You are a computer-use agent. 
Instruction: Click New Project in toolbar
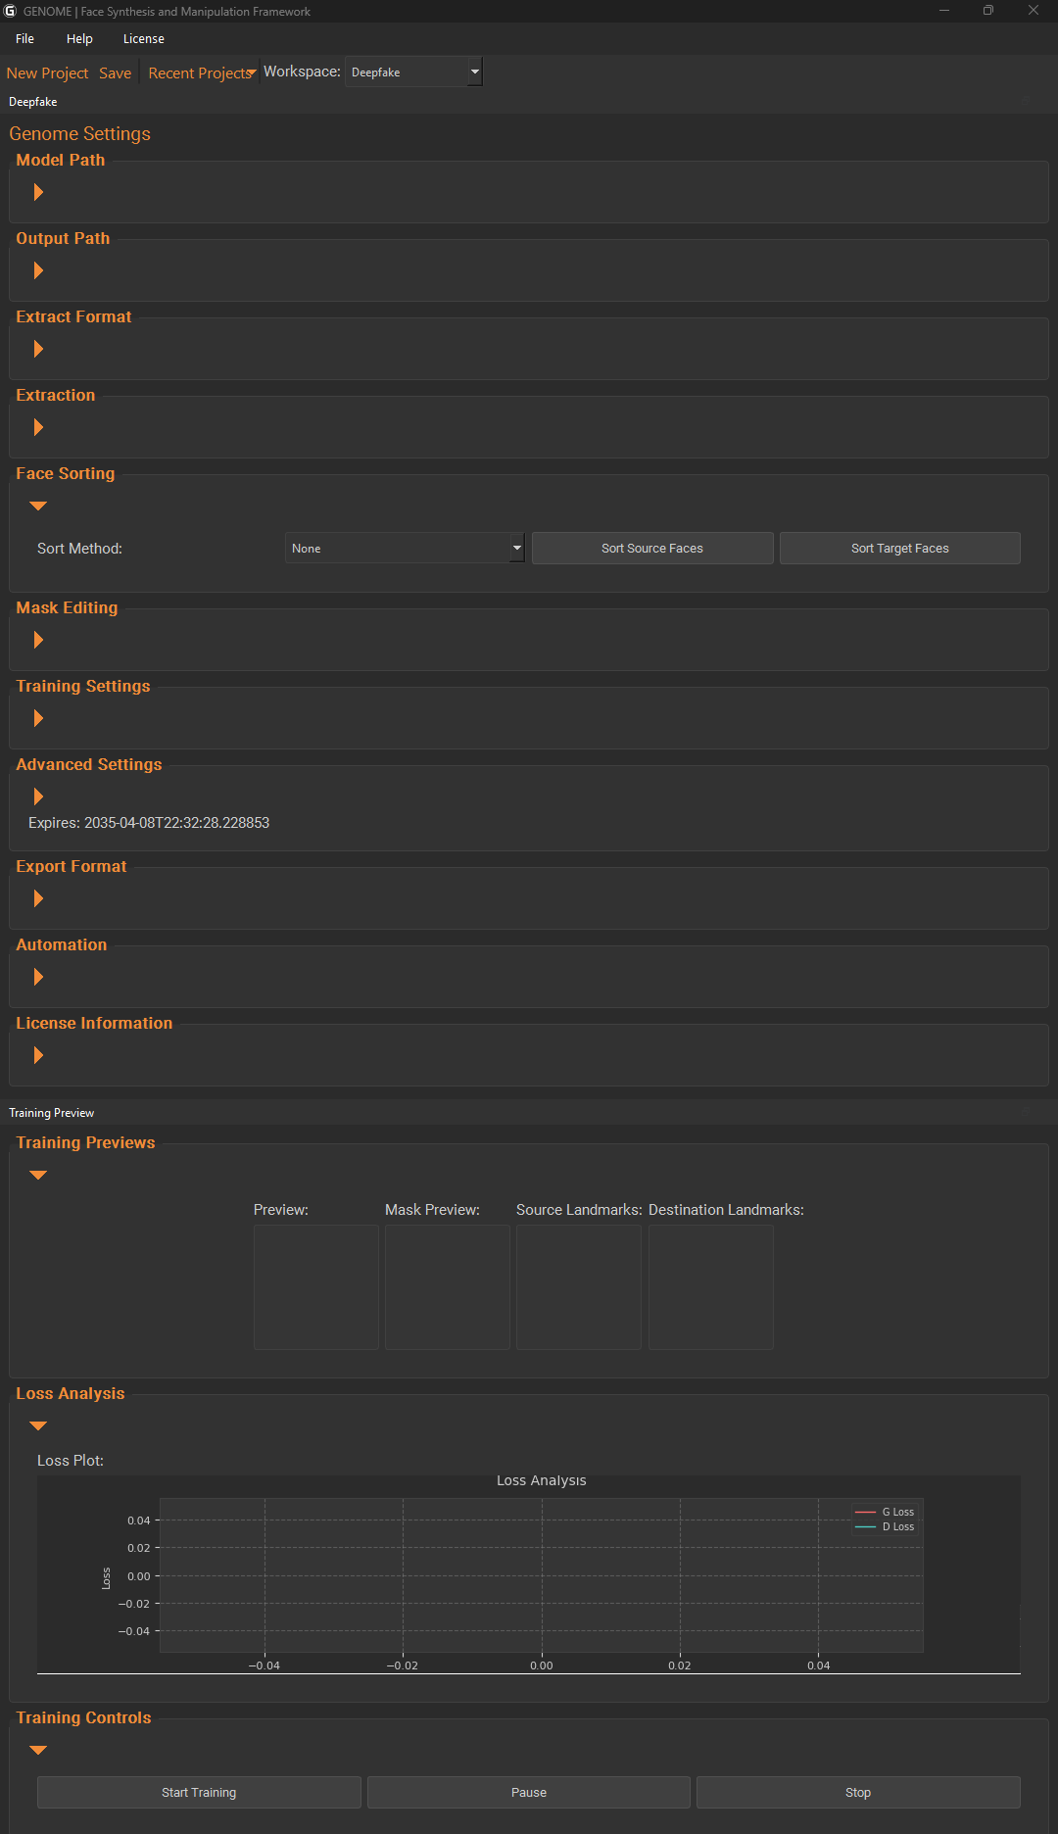pos(47,73)
